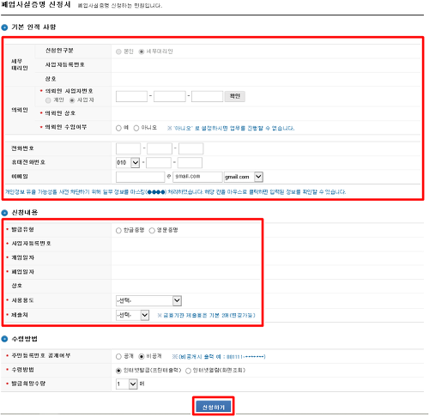Click the 수령방법 section heading
The width and height of the screenshot is (429, 417).
point(25,339)
